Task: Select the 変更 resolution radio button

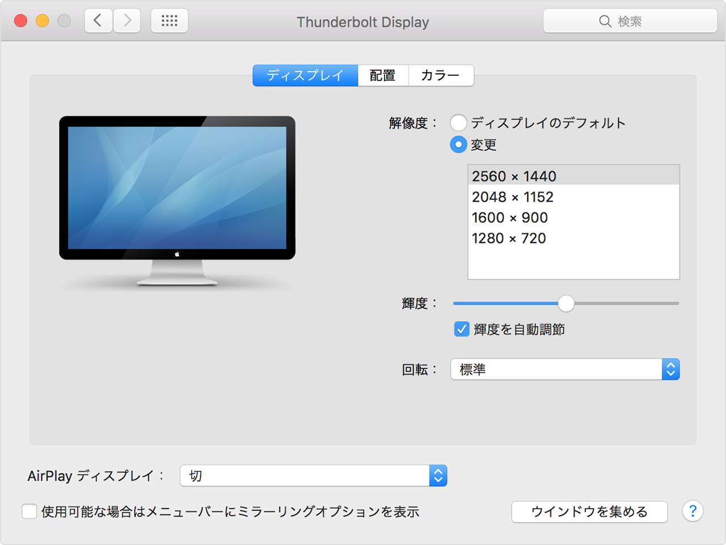Action: 458,144
